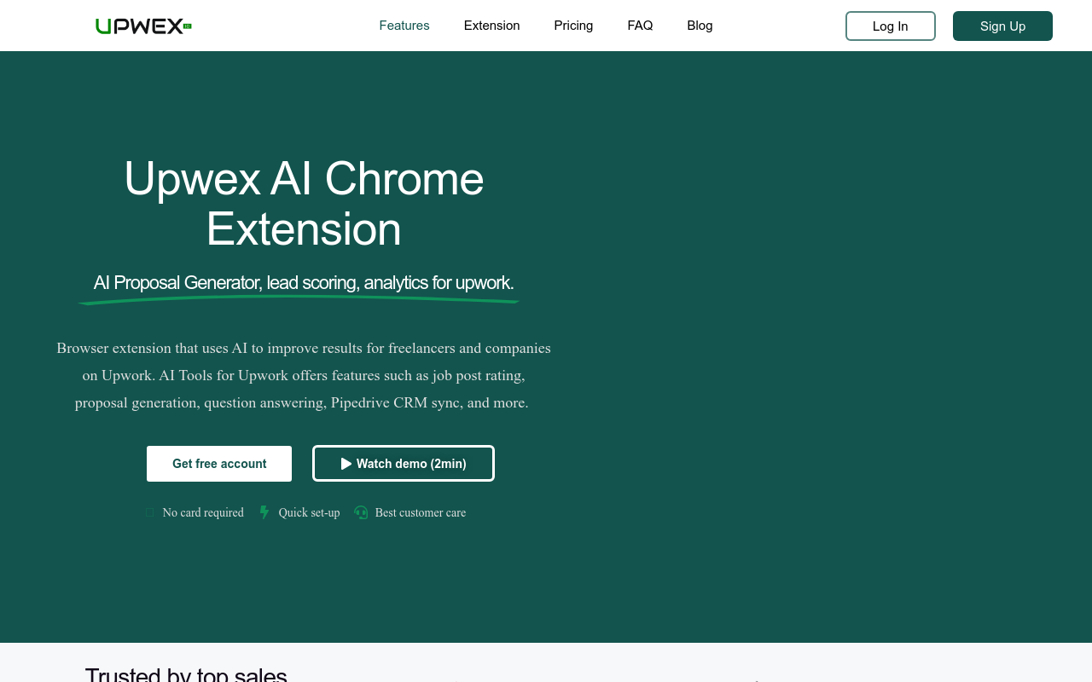Click the card icon beside No card required
This screenshot has height=682, width=1092.
[149, 512]
